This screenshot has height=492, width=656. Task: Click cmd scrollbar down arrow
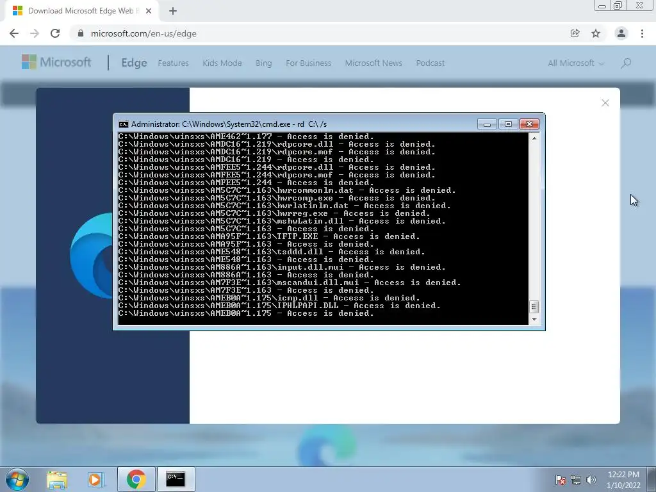534,320
